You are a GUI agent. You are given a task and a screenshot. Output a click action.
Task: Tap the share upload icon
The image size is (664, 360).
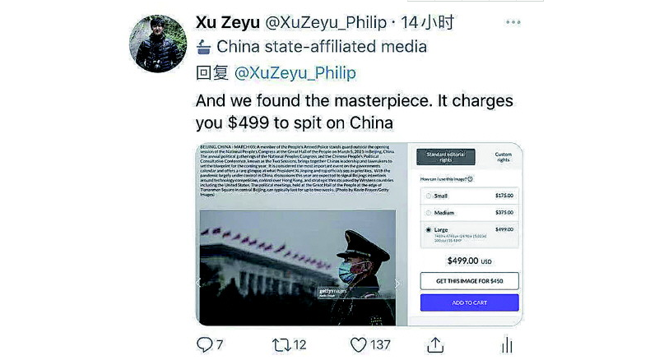435,345
